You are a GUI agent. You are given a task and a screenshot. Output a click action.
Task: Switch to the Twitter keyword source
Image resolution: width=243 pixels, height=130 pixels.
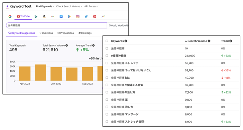(86, 16)
